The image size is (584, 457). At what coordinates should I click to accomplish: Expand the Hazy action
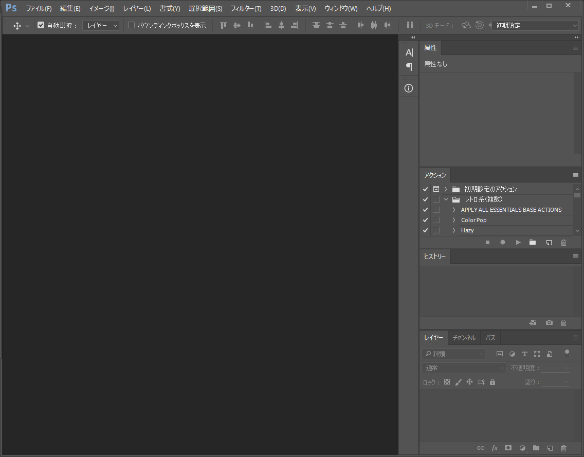point(453,230)
